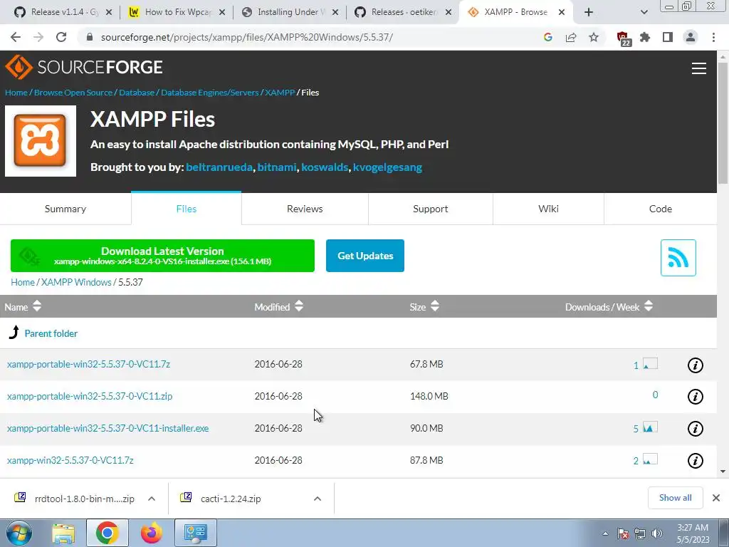Open the tab search dropdown chevron
The image size is (729, 547).
point(644,13)
